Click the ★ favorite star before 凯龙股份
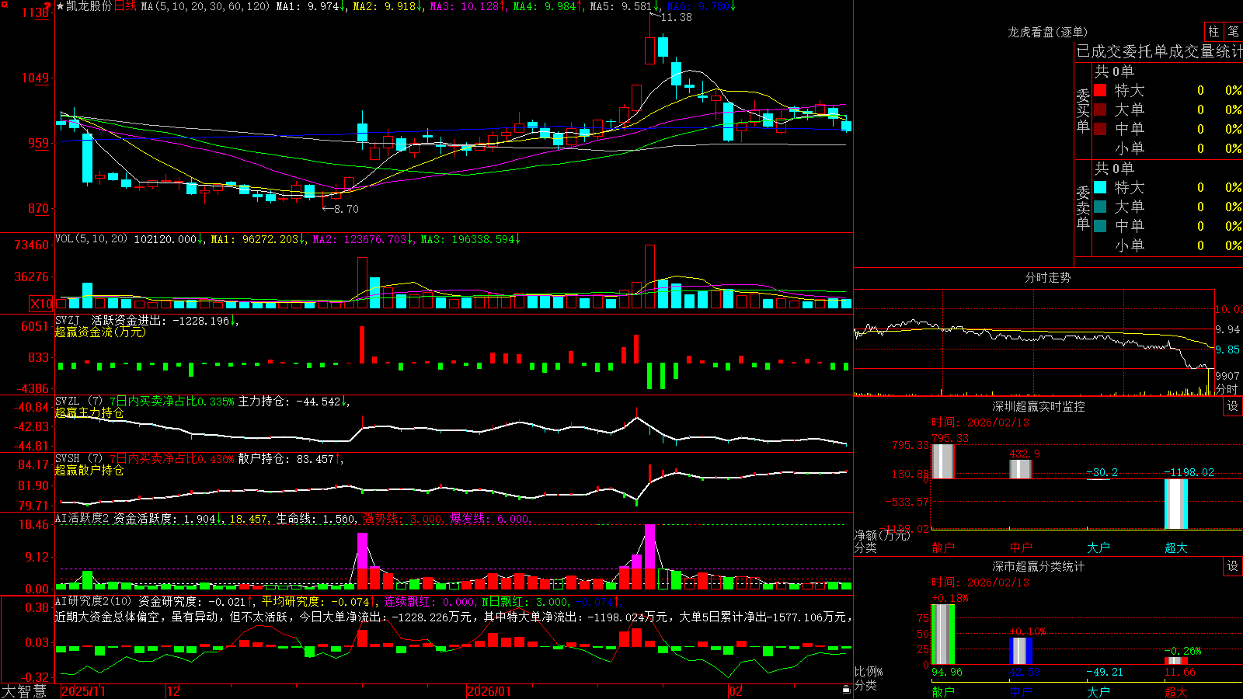The width and height of the screenshot is (1243, 699). [61, 6]
